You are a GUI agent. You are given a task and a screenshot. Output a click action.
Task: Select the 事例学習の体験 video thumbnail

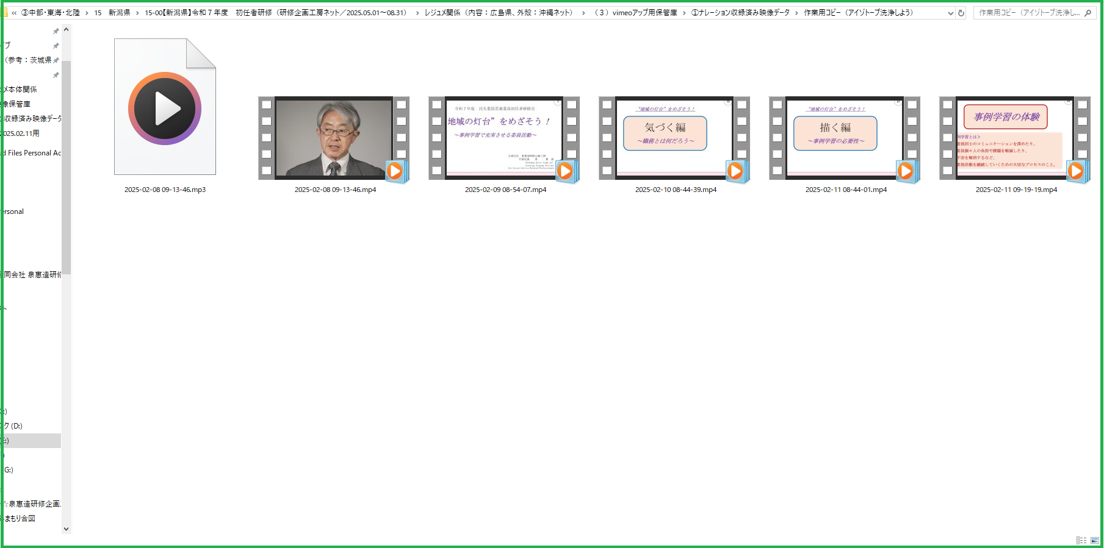1015,138
